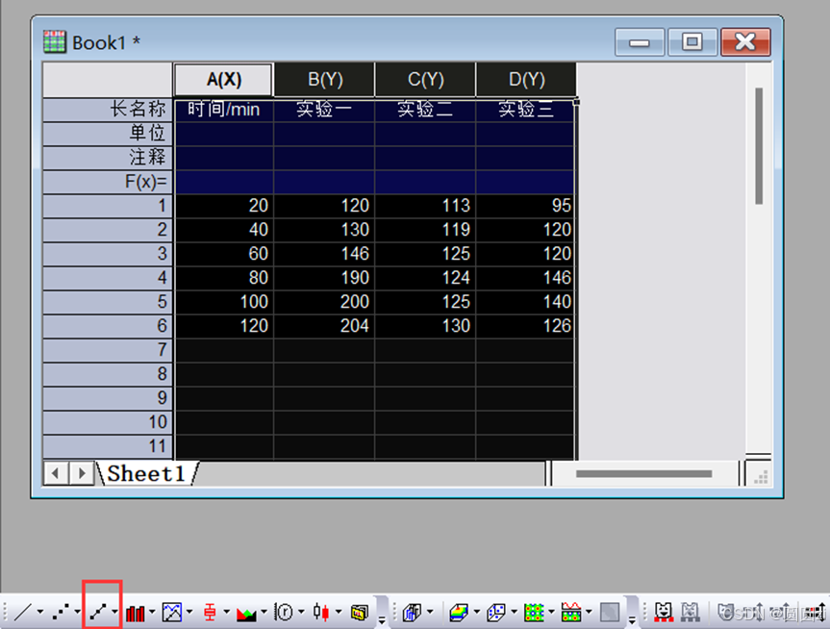Open the Polar plot dropdown arrow
The width and height of the screenshot is (830, 629).
click(x=301, y=612)
